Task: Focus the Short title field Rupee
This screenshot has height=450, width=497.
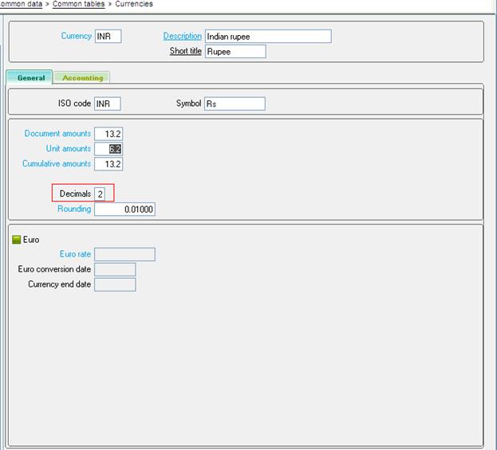Action: pos(235,52)
